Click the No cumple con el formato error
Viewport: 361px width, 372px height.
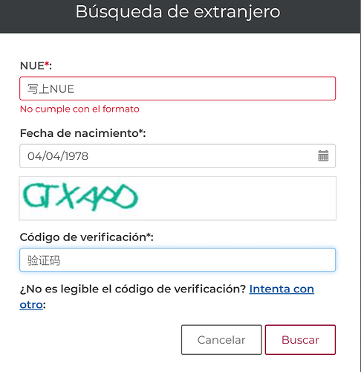79,109
